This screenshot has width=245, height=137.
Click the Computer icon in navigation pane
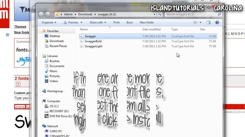click(44, 101)
